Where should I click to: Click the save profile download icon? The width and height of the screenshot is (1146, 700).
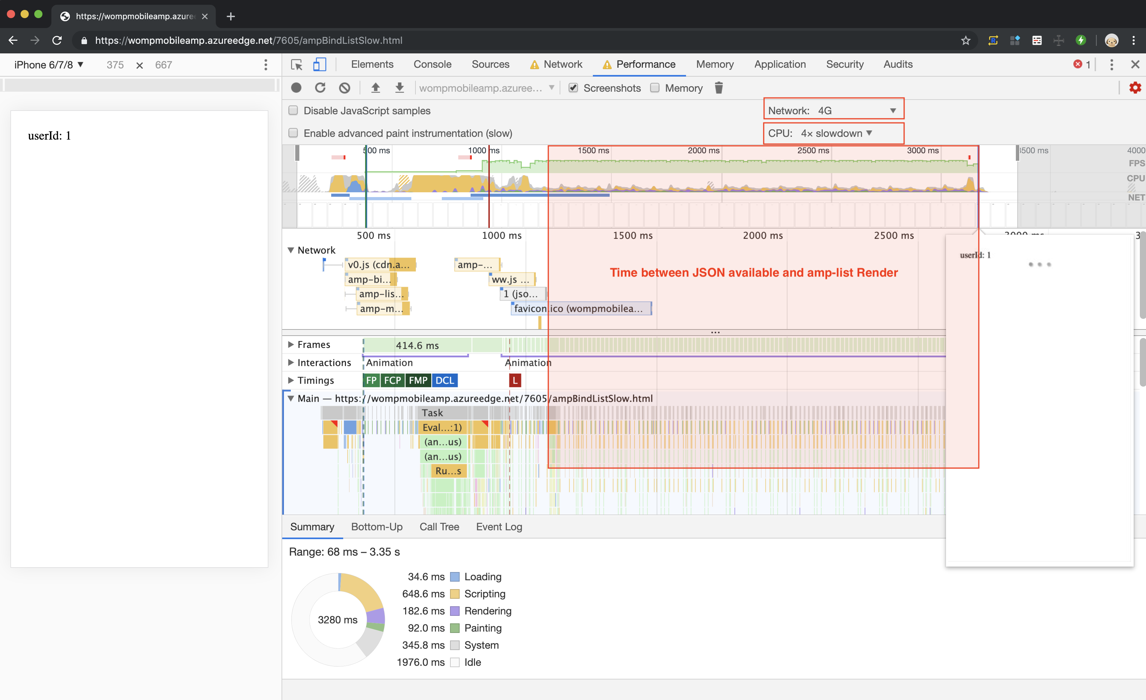[399, 88]
